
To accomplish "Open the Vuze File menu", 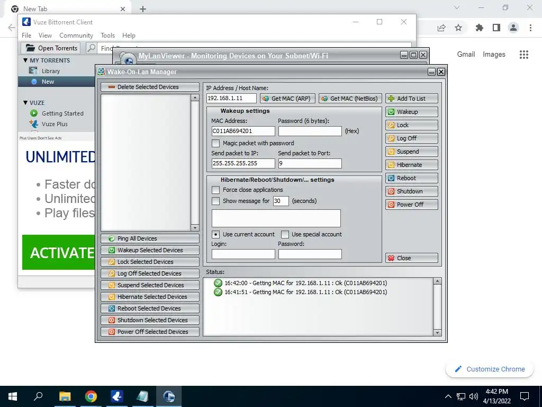I will point(26,36).
